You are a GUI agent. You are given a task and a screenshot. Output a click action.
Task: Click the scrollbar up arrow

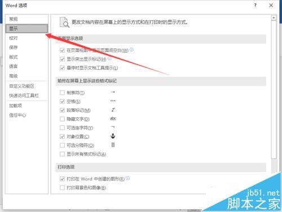274,18
